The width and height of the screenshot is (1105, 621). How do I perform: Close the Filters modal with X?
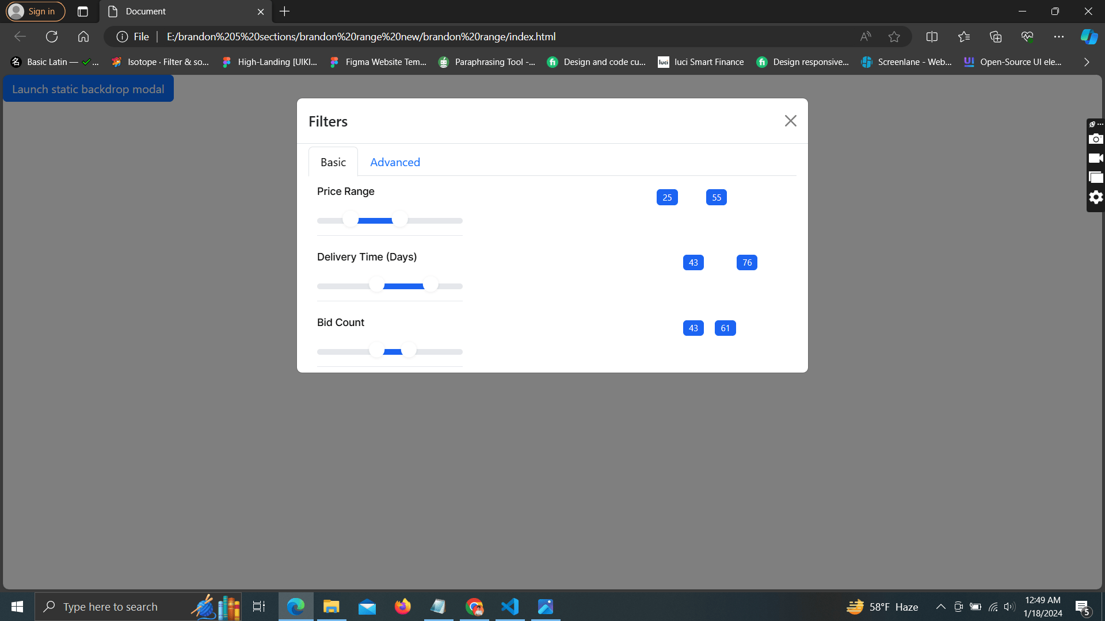tap(790, 121)
